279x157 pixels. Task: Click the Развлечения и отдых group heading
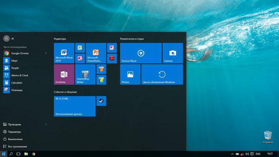point(132,39)
